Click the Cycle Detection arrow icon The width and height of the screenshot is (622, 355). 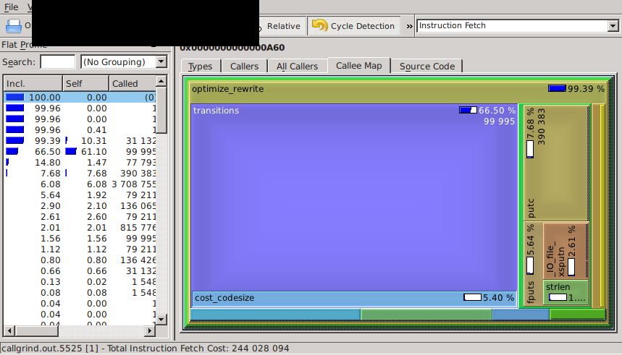[x=320, y=25]
